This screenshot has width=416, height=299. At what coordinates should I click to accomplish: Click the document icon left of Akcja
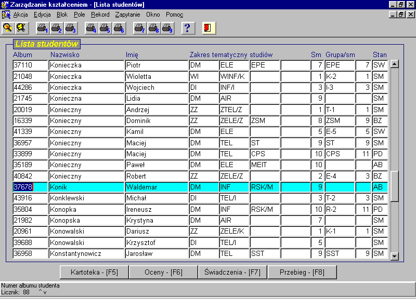[x=6, y=15]
